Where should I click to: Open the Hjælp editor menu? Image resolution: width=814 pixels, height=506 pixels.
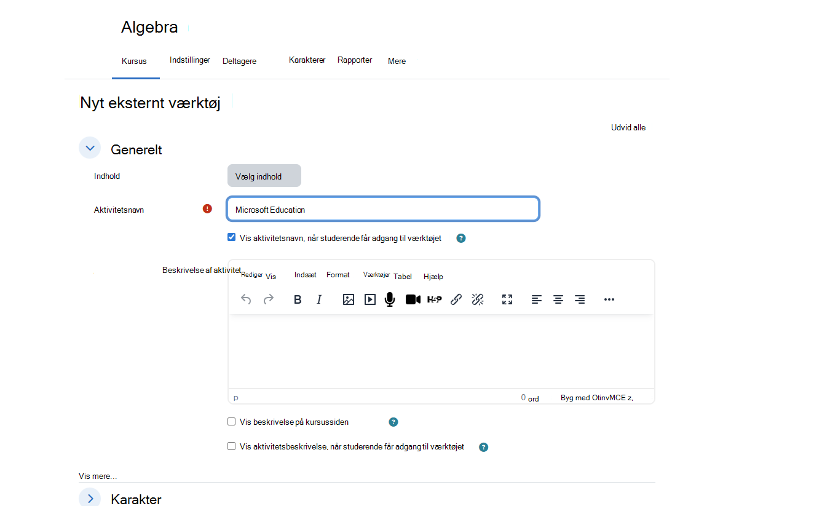coord(433,277)
